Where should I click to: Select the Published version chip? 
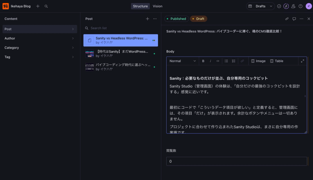click(176, 19)
